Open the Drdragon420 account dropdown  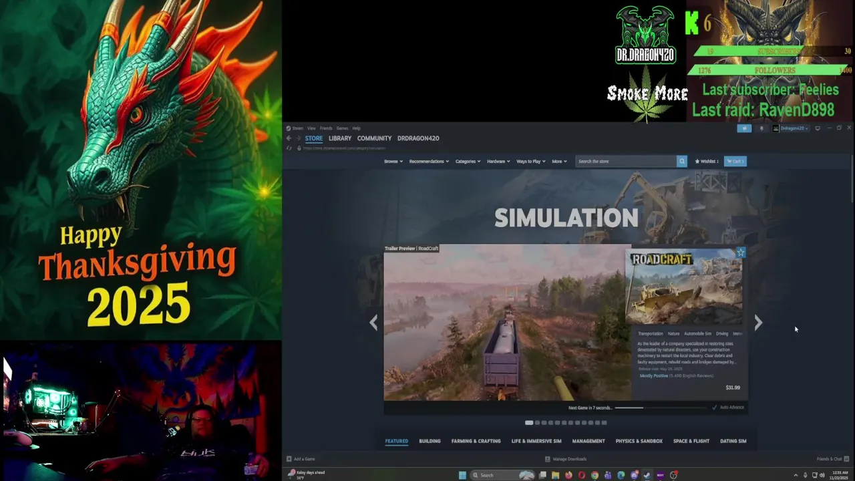[x=791, y=128]
